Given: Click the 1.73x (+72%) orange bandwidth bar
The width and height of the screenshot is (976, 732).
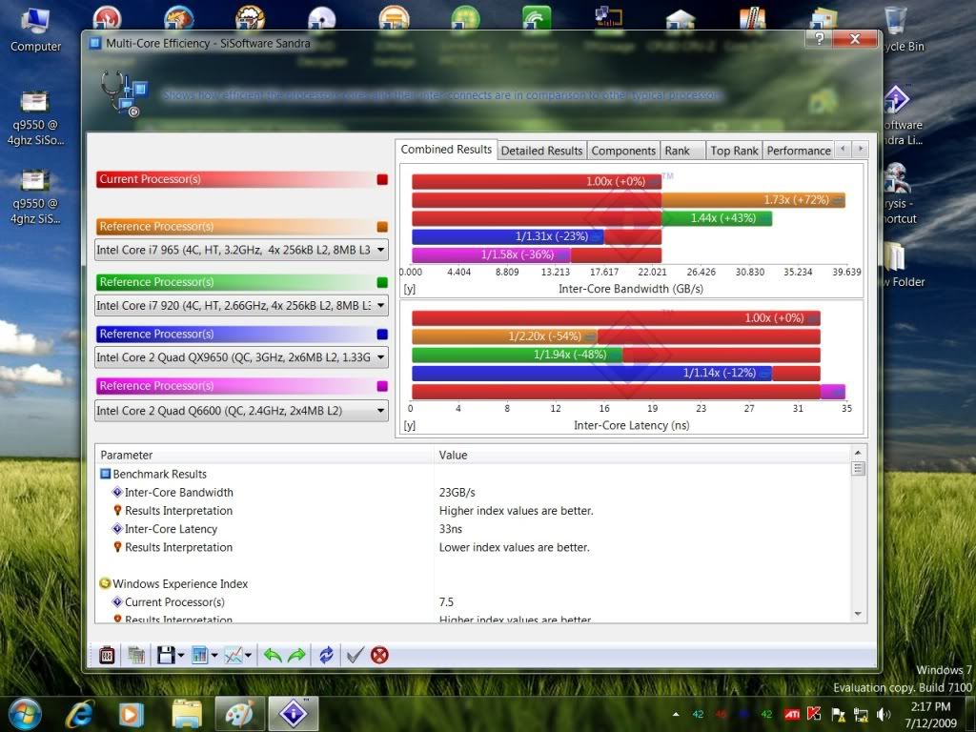Looking at the screenshot, I should pyautogui.click(x=753, y=200).
